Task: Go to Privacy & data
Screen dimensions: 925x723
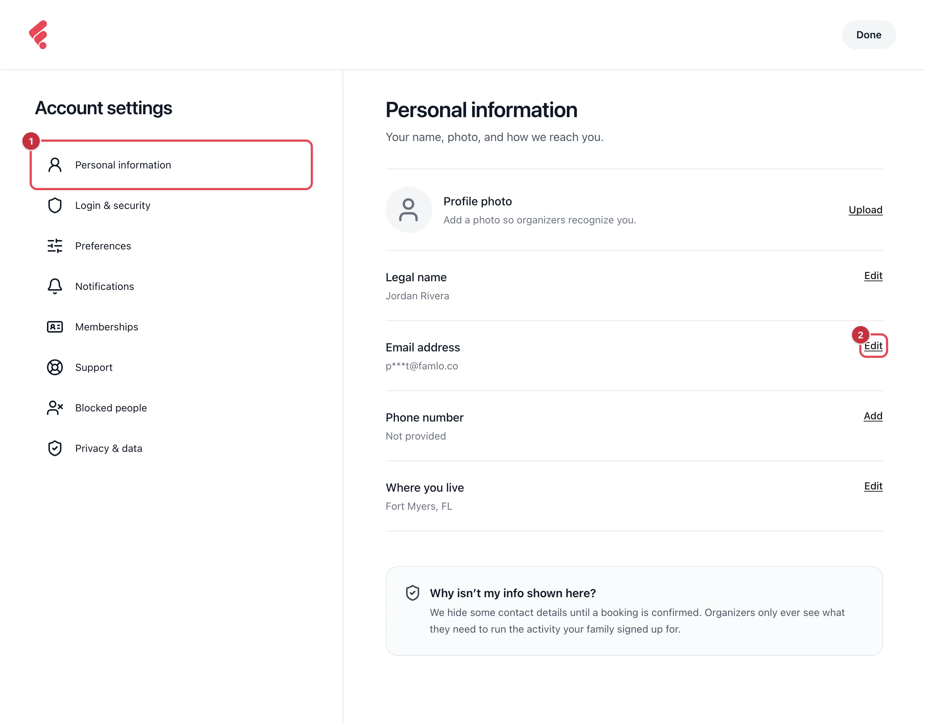Action: pyautogui.click(x=171, y=448)
